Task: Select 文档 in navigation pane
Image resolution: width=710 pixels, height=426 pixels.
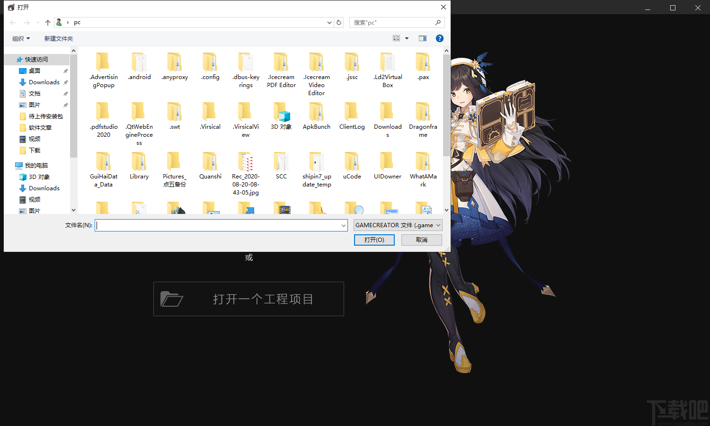Action: coord(34,93)
